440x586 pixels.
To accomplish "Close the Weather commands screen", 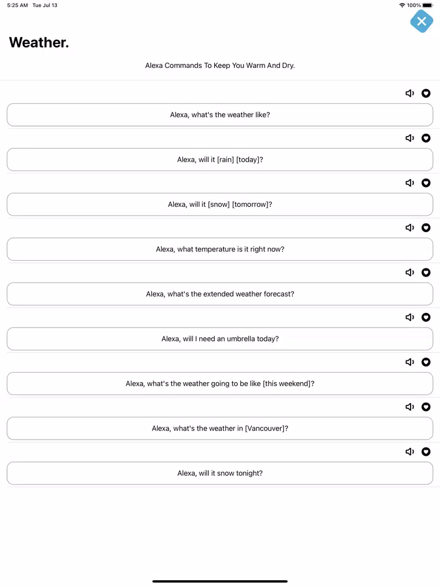I will pos(421,22).
